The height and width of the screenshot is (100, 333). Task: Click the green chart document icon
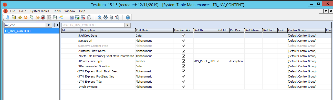55,17
